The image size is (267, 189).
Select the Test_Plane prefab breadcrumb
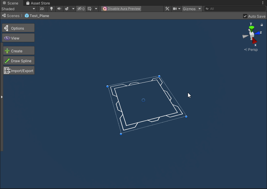point(37,16)
